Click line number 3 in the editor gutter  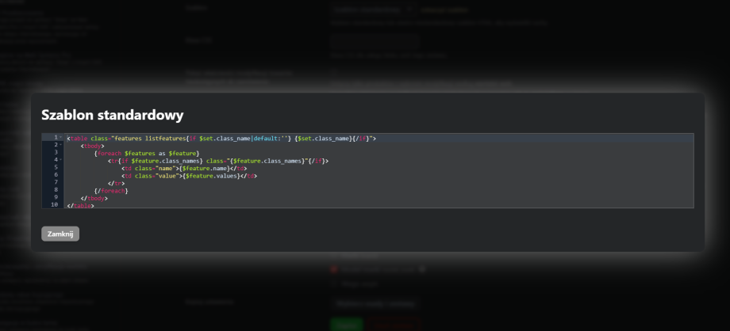pyautogui.click(x=55, y=153)
